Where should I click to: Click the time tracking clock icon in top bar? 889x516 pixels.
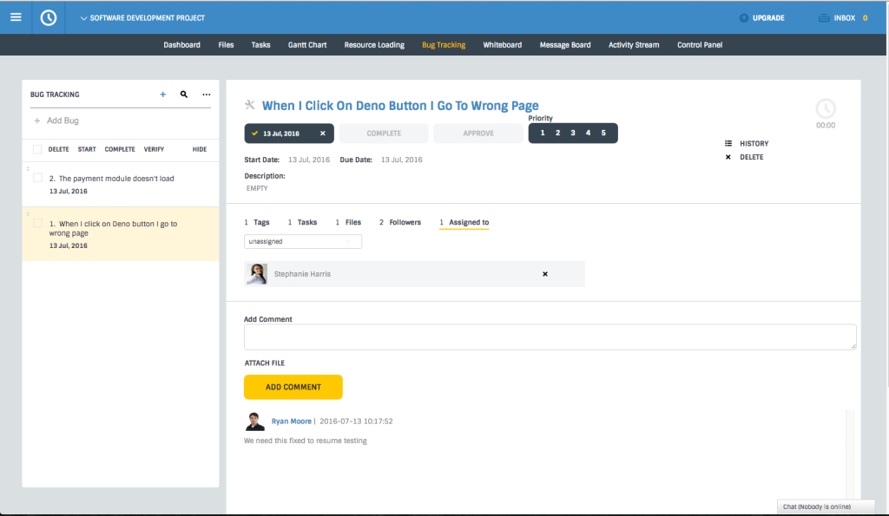48,17
